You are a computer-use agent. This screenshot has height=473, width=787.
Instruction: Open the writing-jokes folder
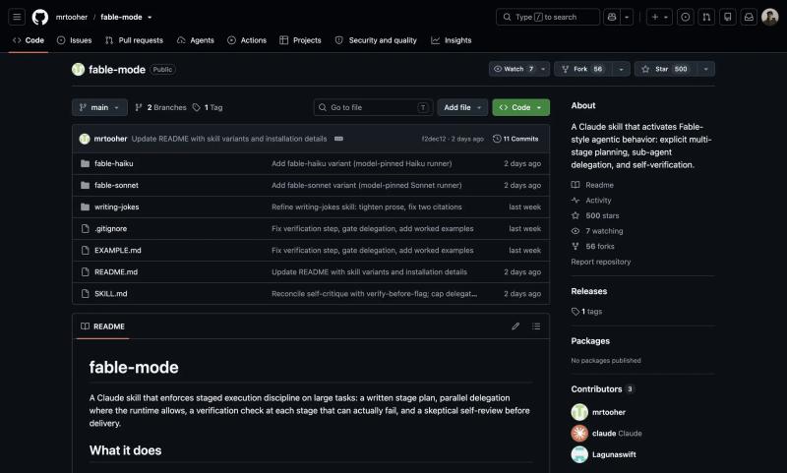pos(117,207)
